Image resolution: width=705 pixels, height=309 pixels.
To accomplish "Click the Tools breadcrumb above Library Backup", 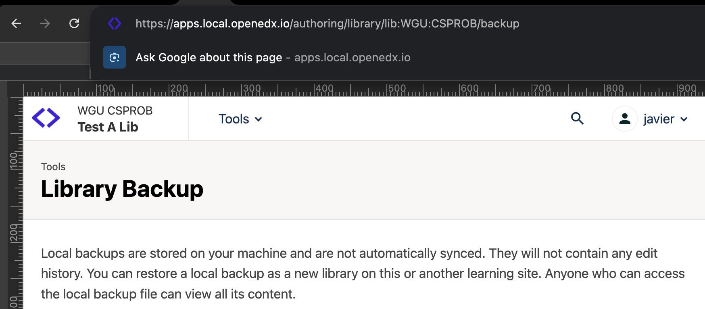I will (x=53, y=167).
